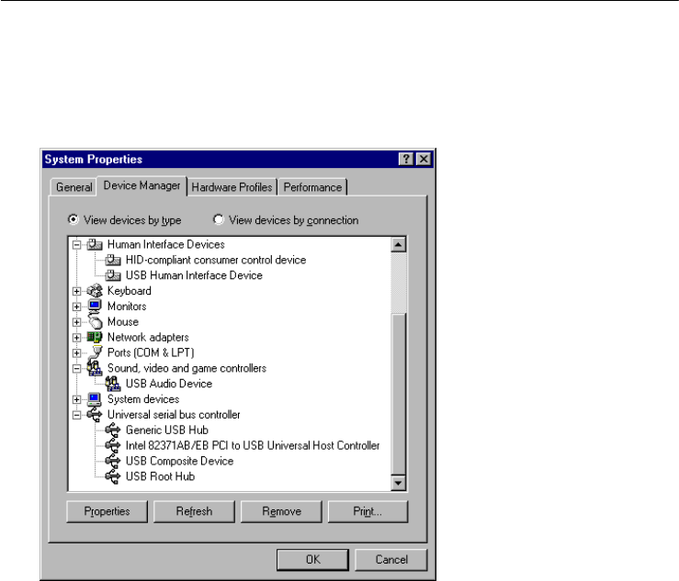Viewport: 679px width, 581px height.
Task: Click the Remove button
Action: point(281,511)
